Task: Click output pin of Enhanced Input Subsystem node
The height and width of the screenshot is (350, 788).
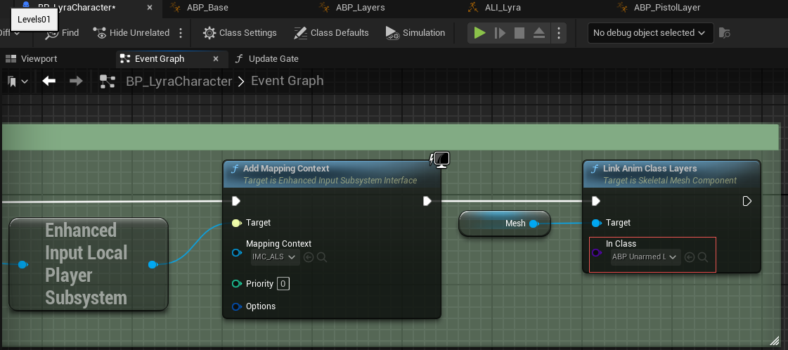Action: tap(153, 265)
